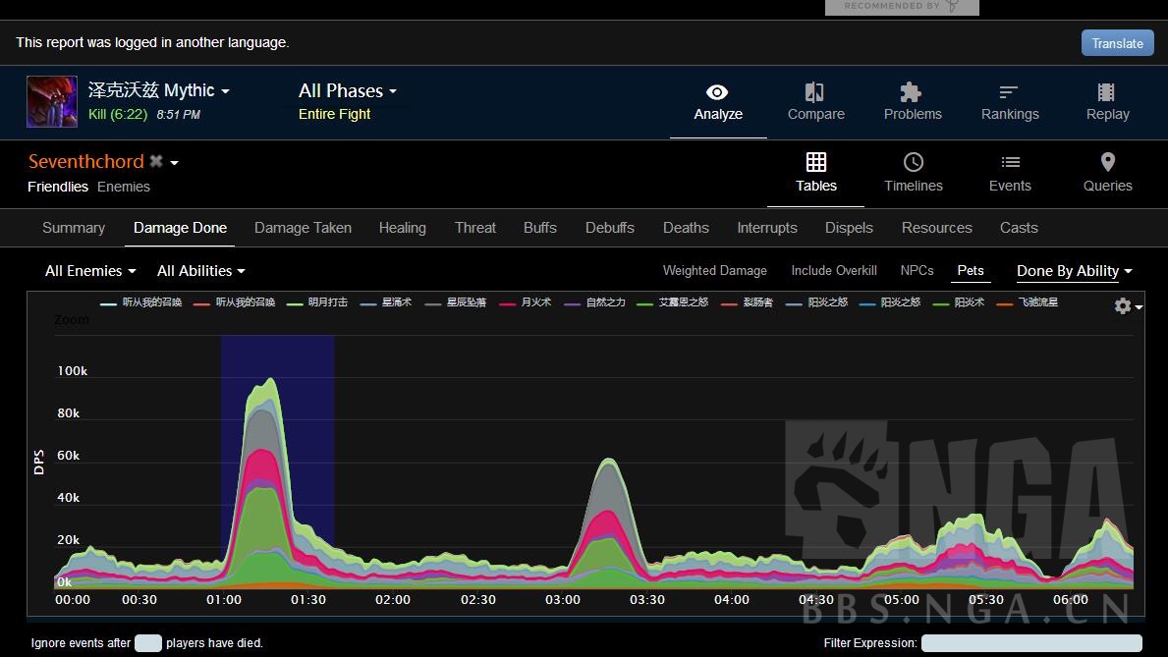Expand the All Enemies dropdown
Viewport: 1168px width, 657px height.
click(90, 271)
